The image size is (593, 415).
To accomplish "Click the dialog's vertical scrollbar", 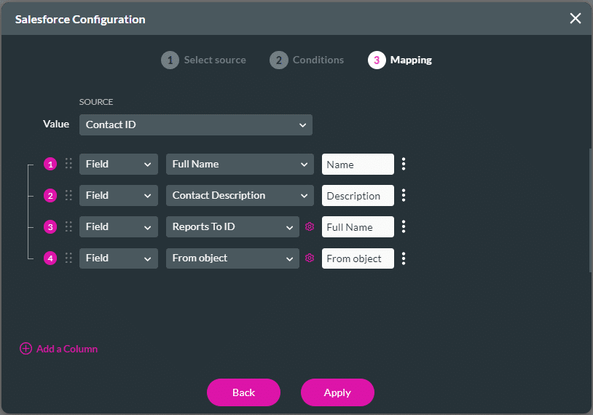I will pos(590,210).
